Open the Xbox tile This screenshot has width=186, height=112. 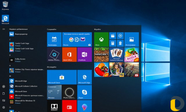101,39
